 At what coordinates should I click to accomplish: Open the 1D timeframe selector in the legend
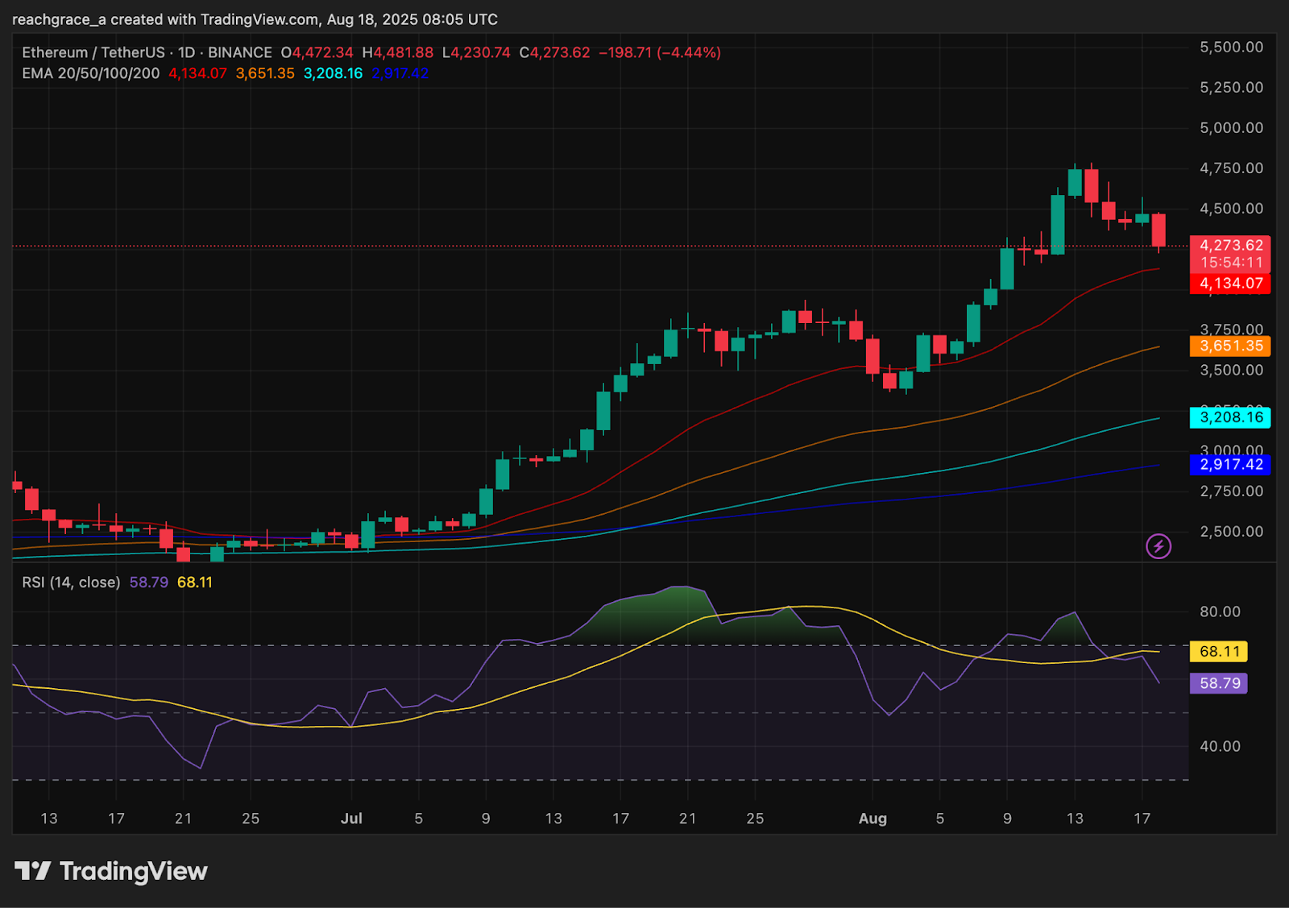click(x=189, y=52)
